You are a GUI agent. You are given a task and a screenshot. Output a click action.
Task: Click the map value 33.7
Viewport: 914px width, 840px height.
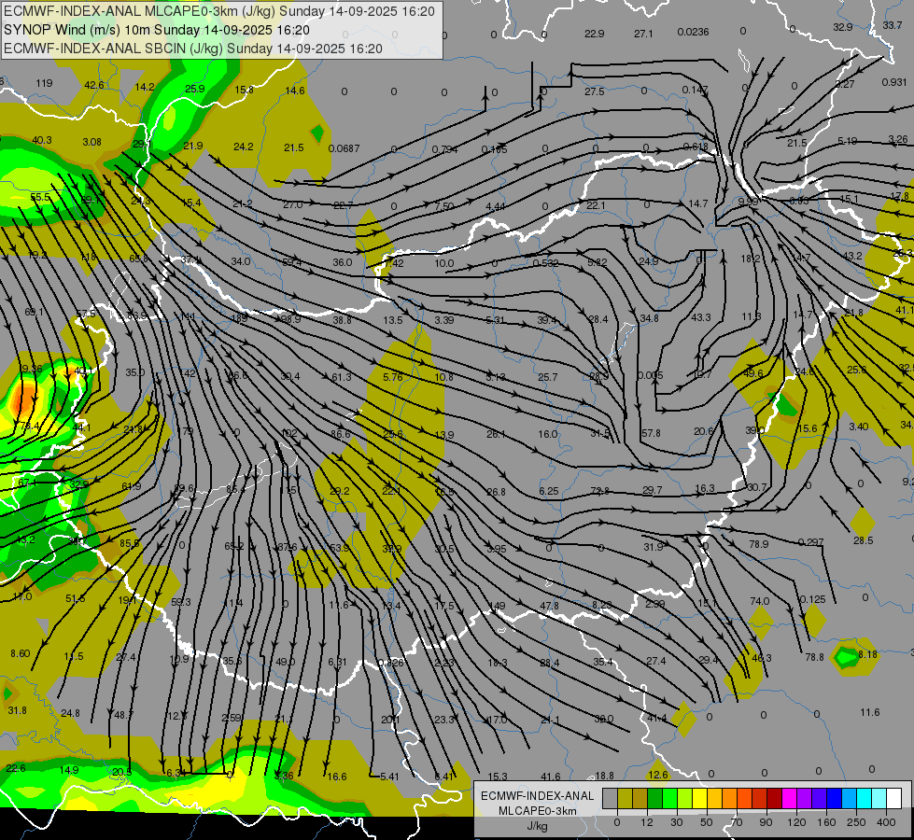click(892, 25)
